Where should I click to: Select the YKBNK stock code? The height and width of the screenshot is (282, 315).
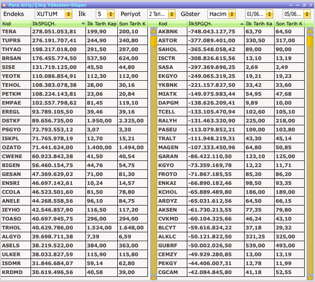168,85
